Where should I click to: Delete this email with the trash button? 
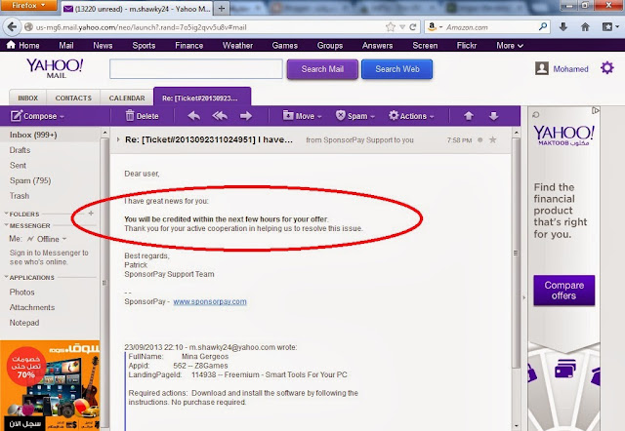143,116
